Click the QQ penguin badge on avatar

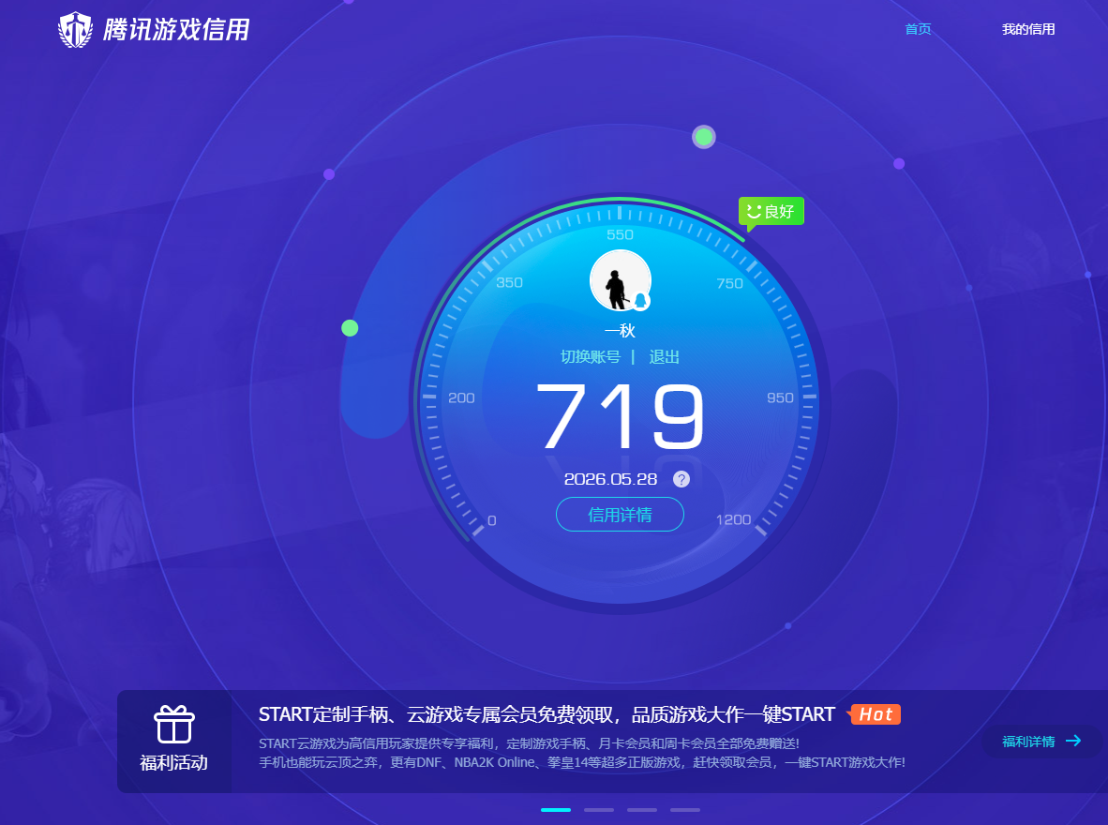tap(640, 300)
